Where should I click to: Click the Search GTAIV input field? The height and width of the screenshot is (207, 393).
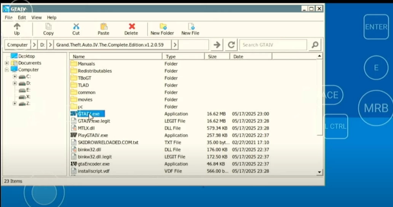[273, 45]
